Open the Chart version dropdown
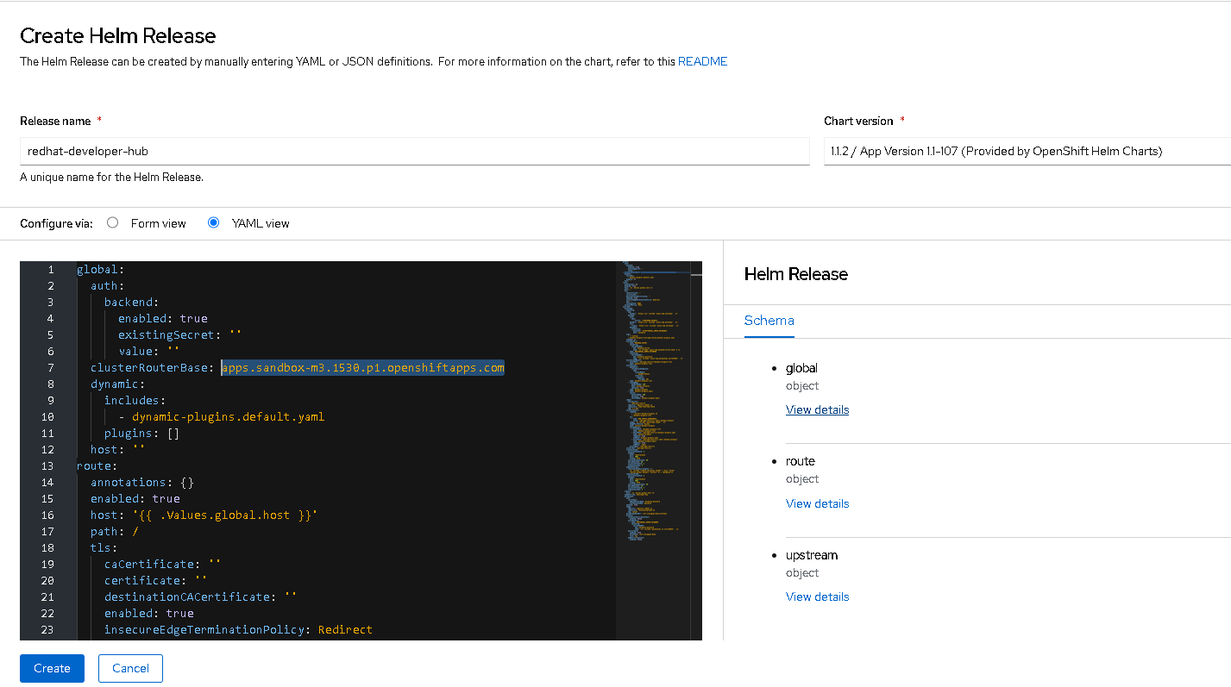This screenshot has width=1231, height=687. 1027,151
